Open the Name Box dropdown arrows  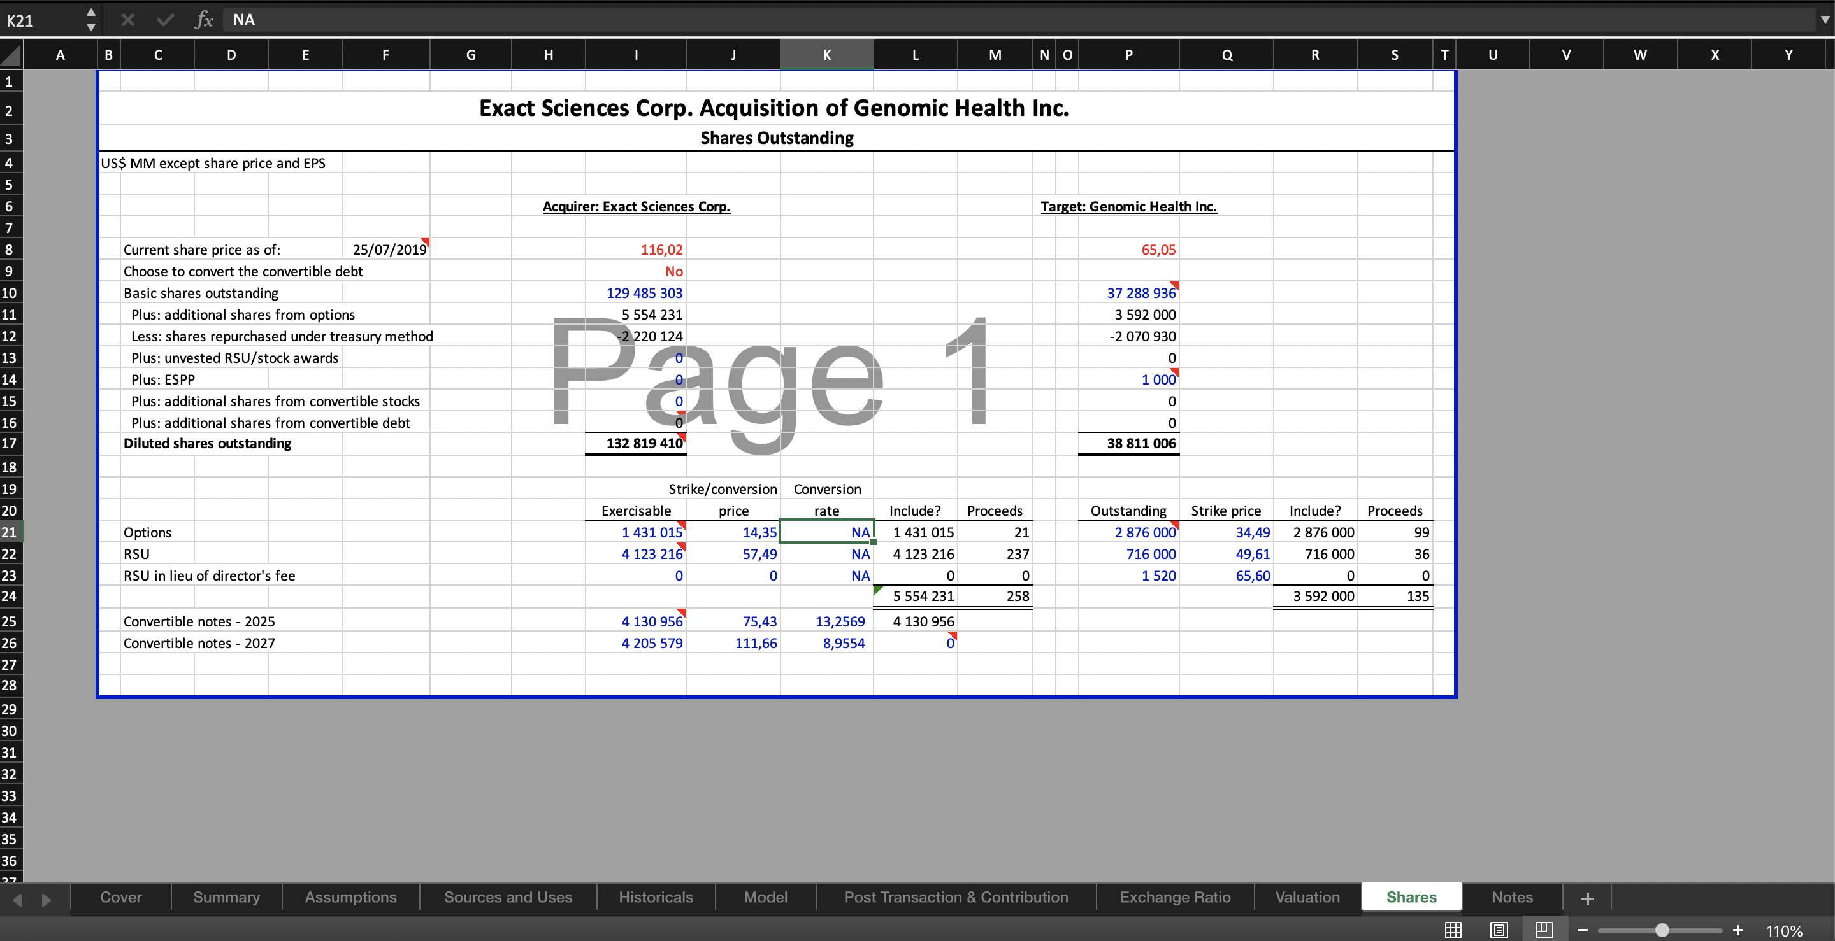(x=90, y=20)
